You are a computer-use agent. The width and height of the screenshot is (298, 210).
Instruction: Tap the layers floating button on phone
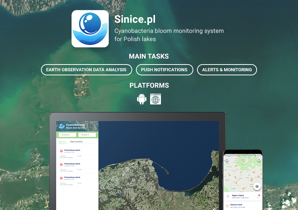[x=257, y=187]
